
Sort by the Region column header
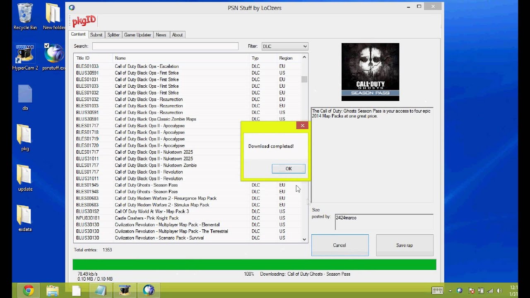click(289, 58)
